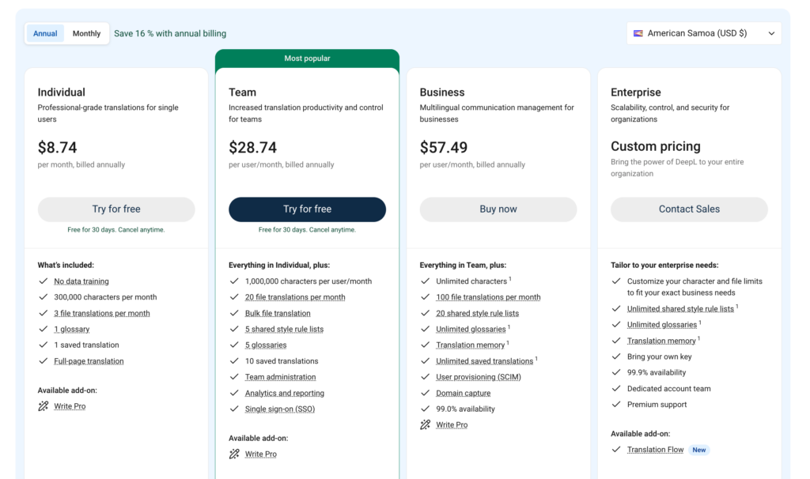
Task: Click the checkmark icon beside Translation Flow
Action: pyautogui.click(x=616, y=450)
